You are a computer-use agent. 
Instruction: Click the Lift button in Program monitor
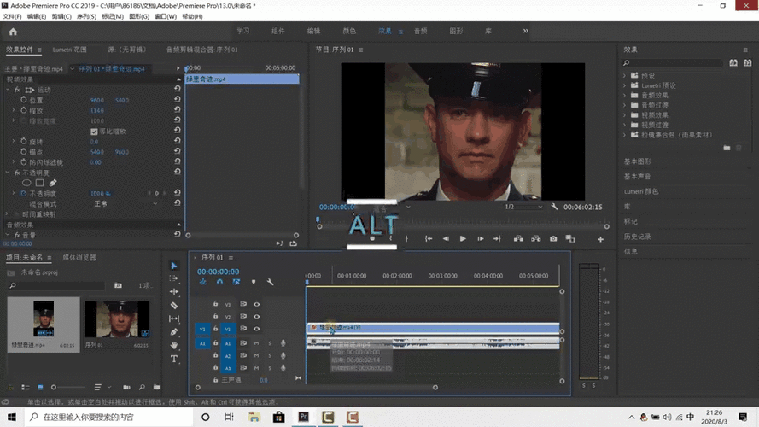pyautogui.click(x=518, y=238)
